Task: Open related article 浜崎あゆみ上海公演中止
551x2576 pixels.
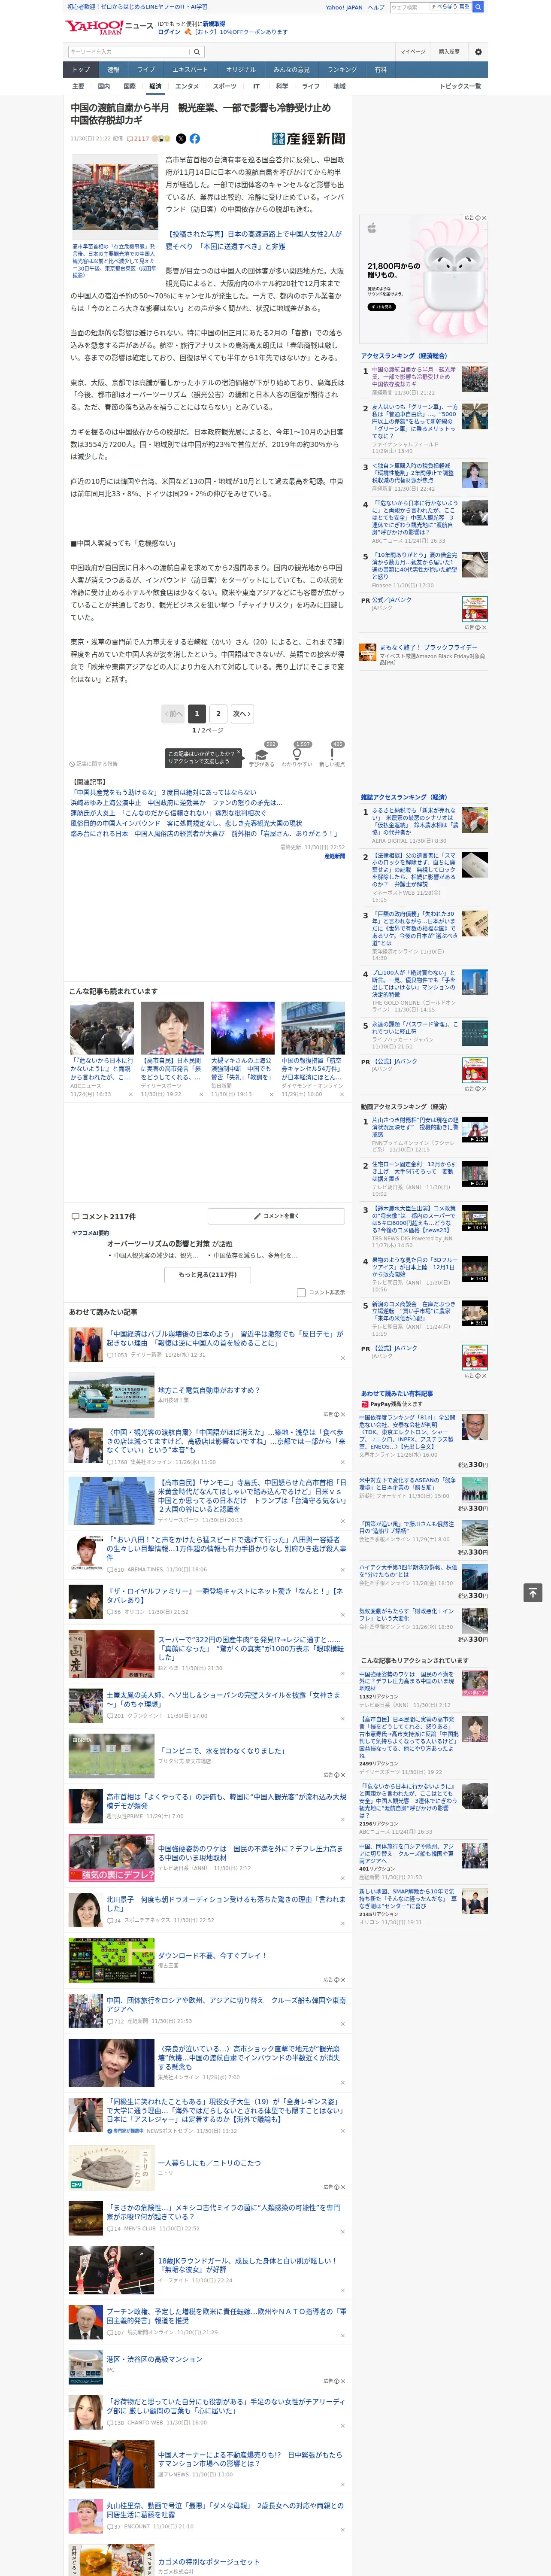Action: pos(177,802)
